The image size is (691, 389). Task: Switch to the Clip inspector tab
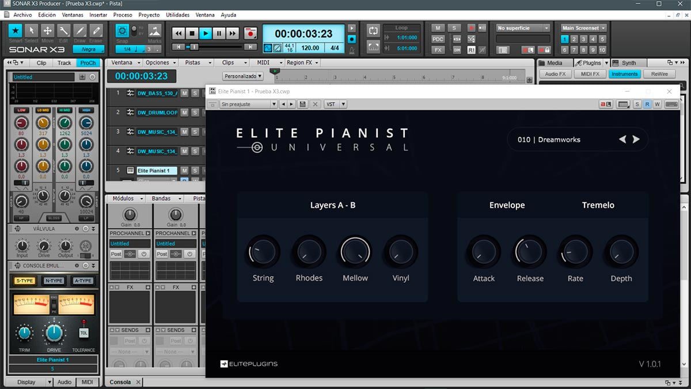(41, 63)
